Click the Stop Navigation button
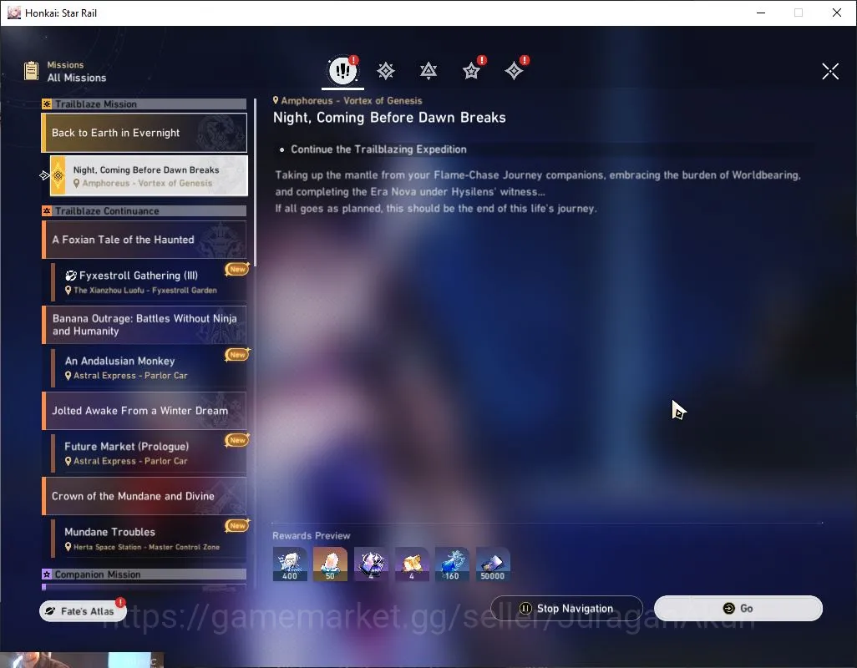 [x=567, y=608]
